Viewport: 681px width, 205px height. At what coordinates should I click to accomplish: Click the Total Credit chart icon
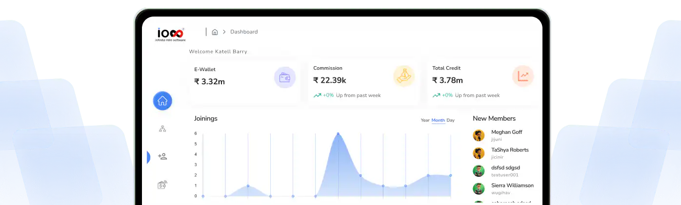point(523,76)
